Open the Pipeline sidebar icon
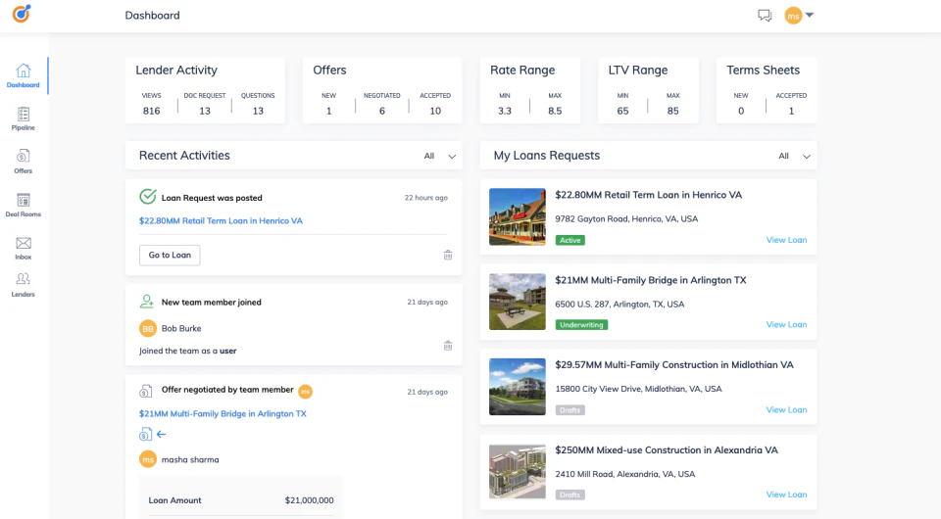This screenshot has width=941, height=519. (24, 115)
